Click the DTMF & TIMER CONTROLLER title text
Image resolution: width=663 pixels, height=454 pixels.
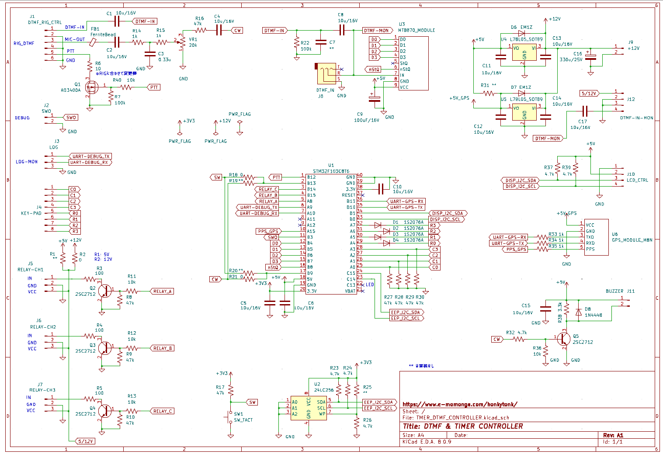pos(463,426)
